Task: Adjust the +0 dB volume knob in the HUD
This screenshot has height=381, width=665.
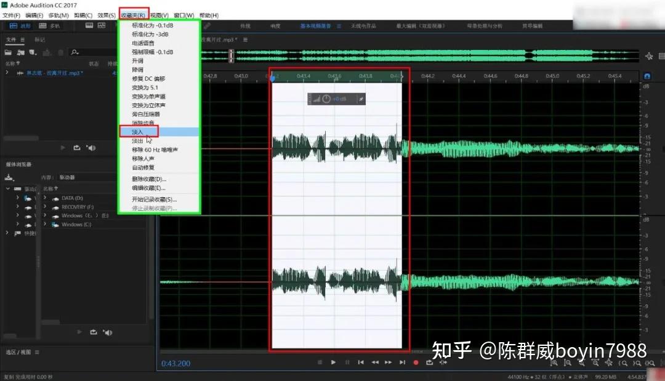Action: click(x=326, y=99)
